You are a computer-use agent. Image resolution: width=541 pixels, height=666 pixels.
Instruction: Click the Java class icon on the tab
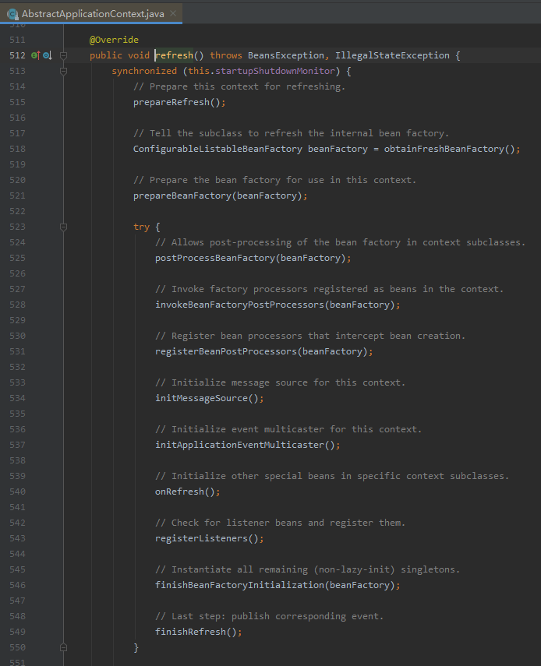12,14
